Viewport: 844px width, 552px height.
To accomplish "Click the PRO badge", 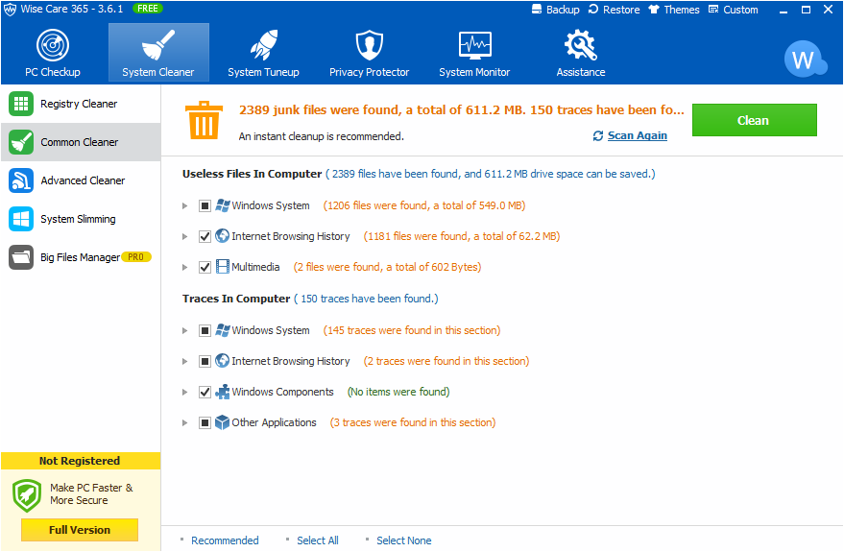I will 136,257.
